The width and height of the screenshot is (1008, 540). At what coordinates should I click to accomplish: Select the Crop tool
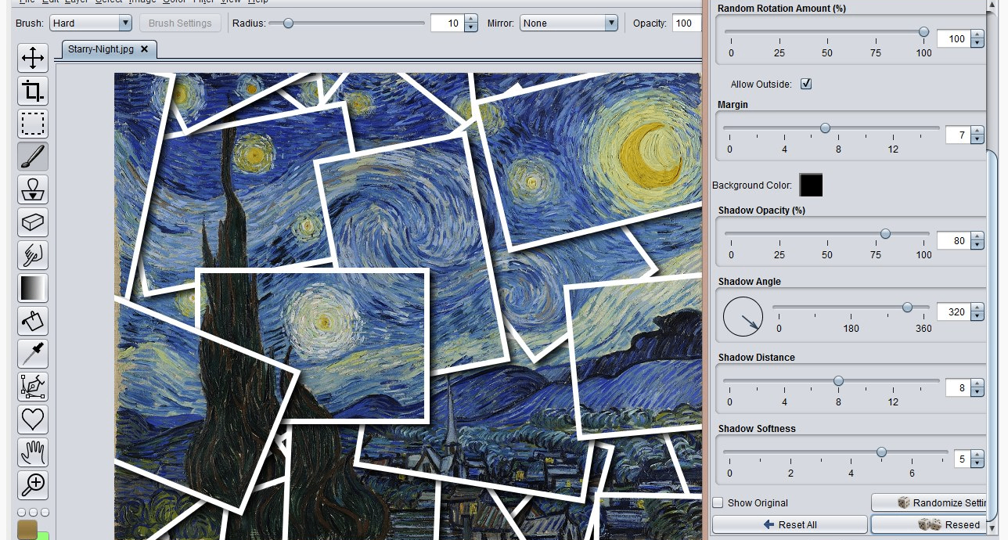tap(33, 91)
